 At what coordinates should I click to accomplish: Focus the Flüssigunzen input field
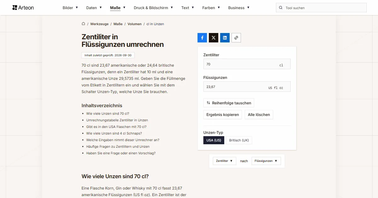247,87
